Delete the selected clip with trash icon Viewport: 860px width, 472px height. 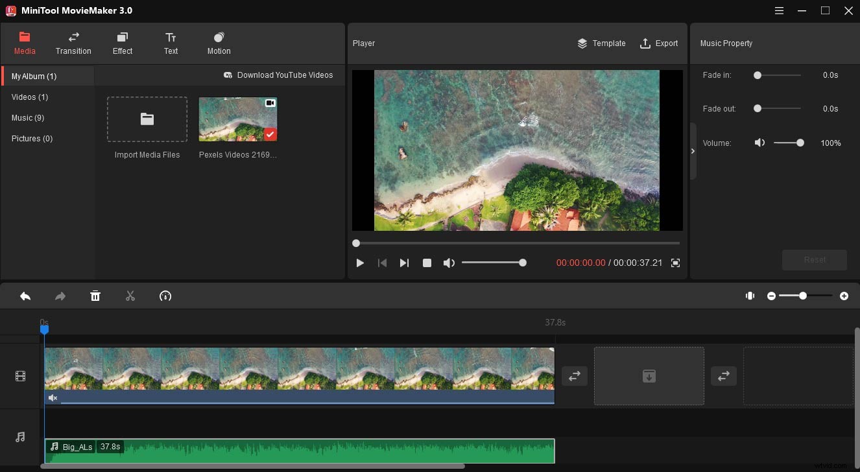(x=95, y=296)
